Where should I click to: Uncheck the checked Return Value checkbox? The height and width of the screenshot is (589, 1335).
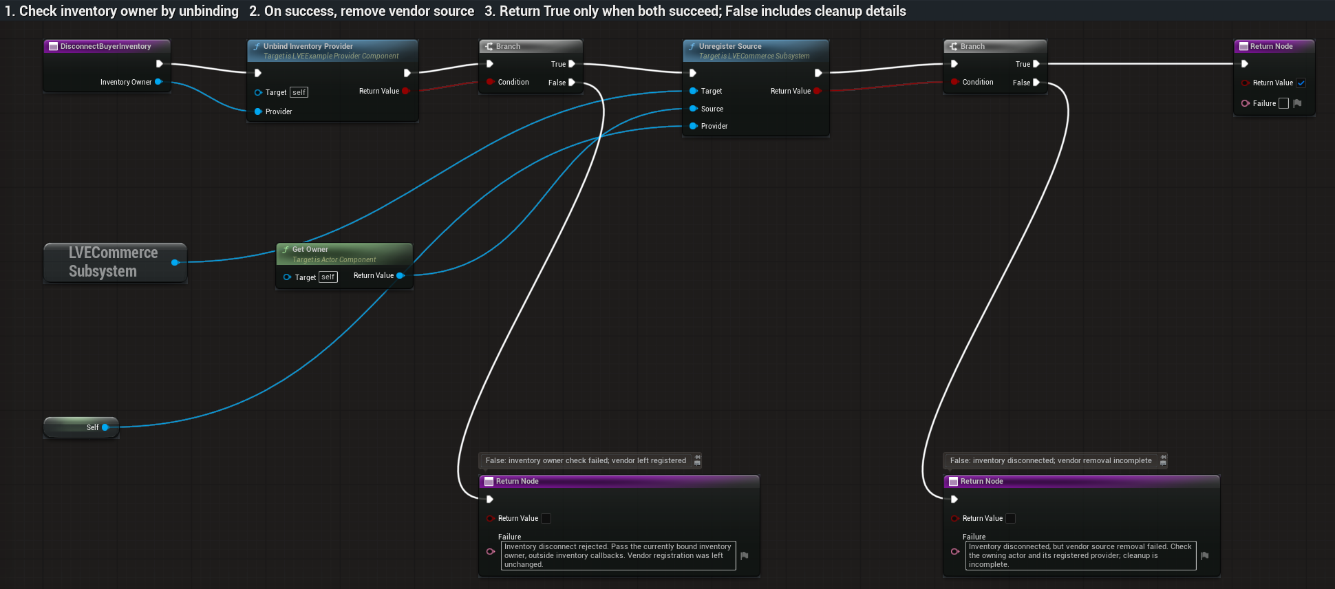[x=1301, y=83]
